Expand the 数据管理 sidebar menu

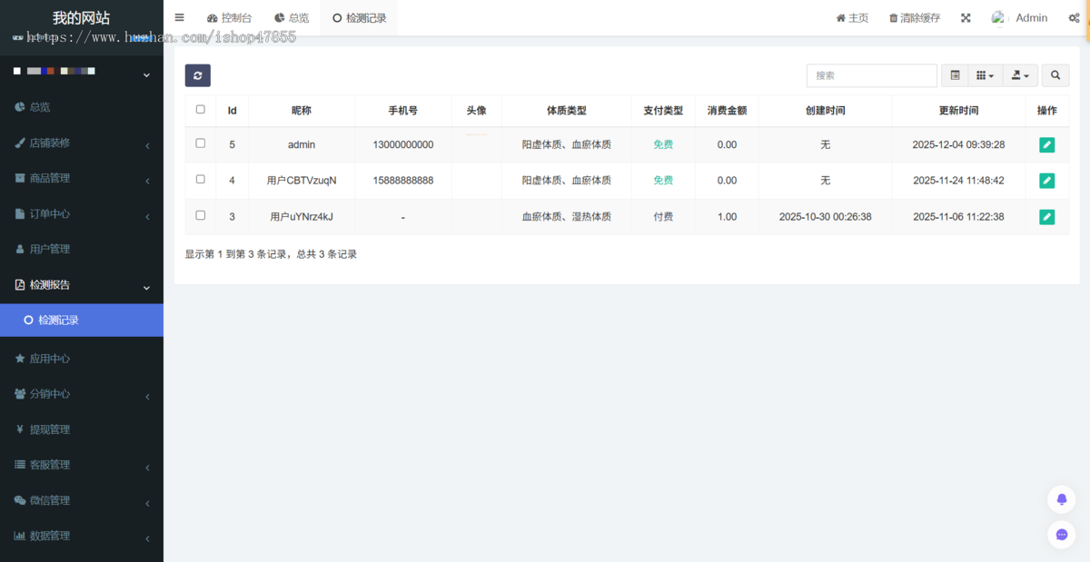click(x=82, y=536)
